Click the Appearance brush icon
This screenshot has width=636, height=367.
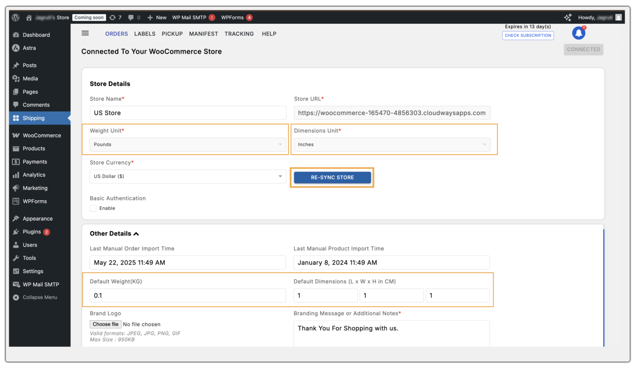pos(16,218)
